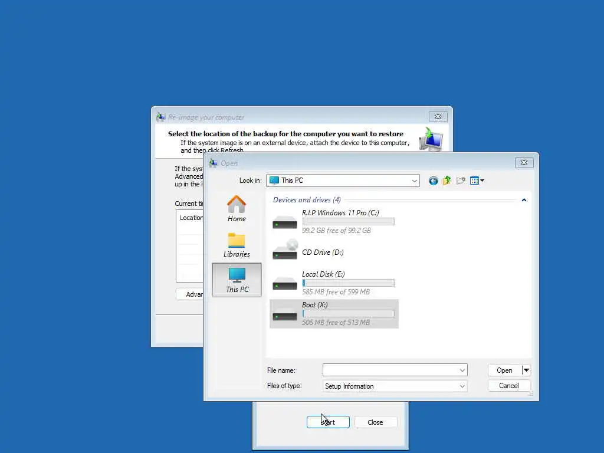
Task: Click the Devices and drives (4) header text
Action: click(307, 200)
